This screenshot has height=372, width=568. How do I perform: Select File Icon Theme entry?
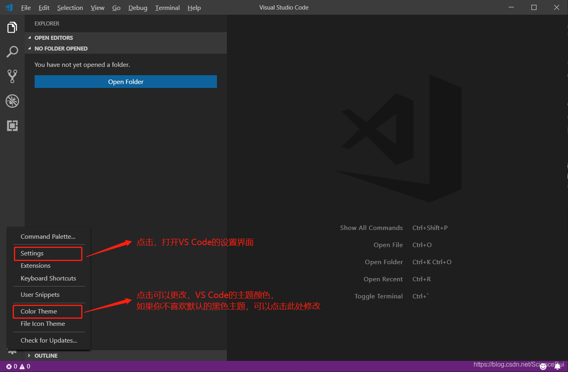[x=49, y=324]
